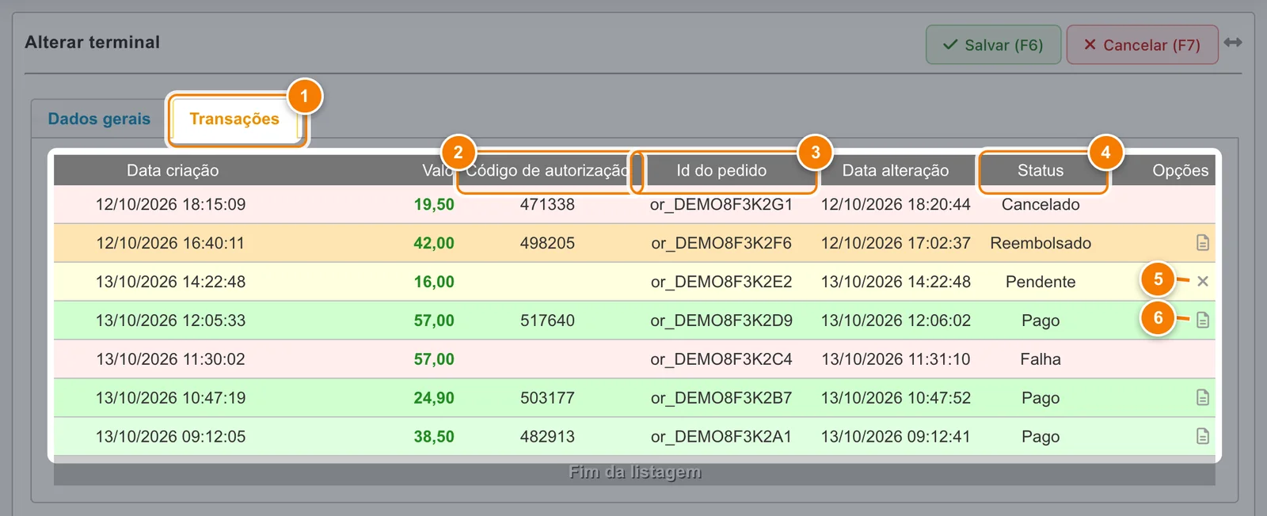Select the Transações tab
Image resolution: width=1267 pixels, height=516 pixels.
pyautogui.click(x=234, y=119)
